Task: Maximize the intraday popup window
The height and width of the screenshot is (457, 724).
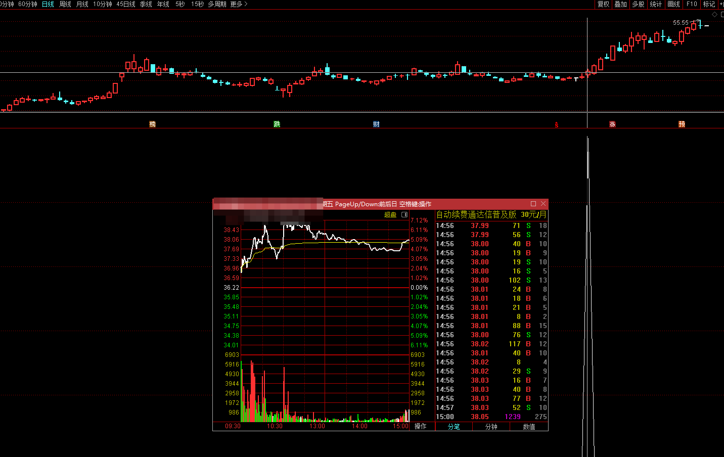Action: pyautogui.click(x=533, y=204)
